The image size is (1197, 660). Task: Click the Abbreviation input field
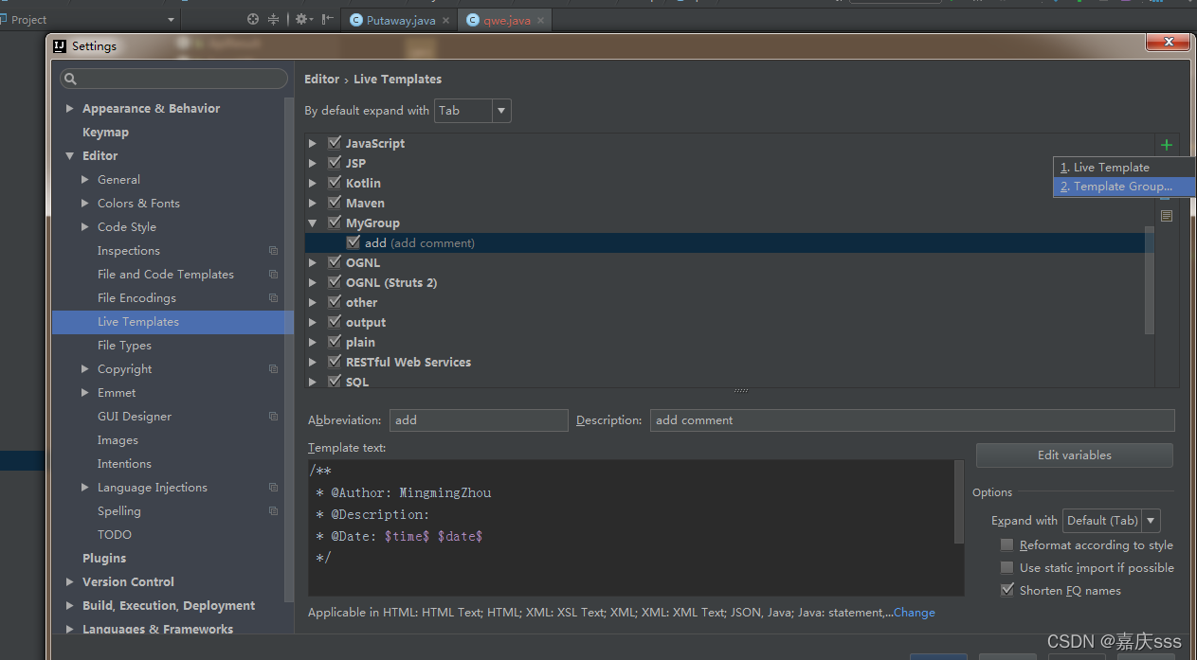click(x=479, y=420)
